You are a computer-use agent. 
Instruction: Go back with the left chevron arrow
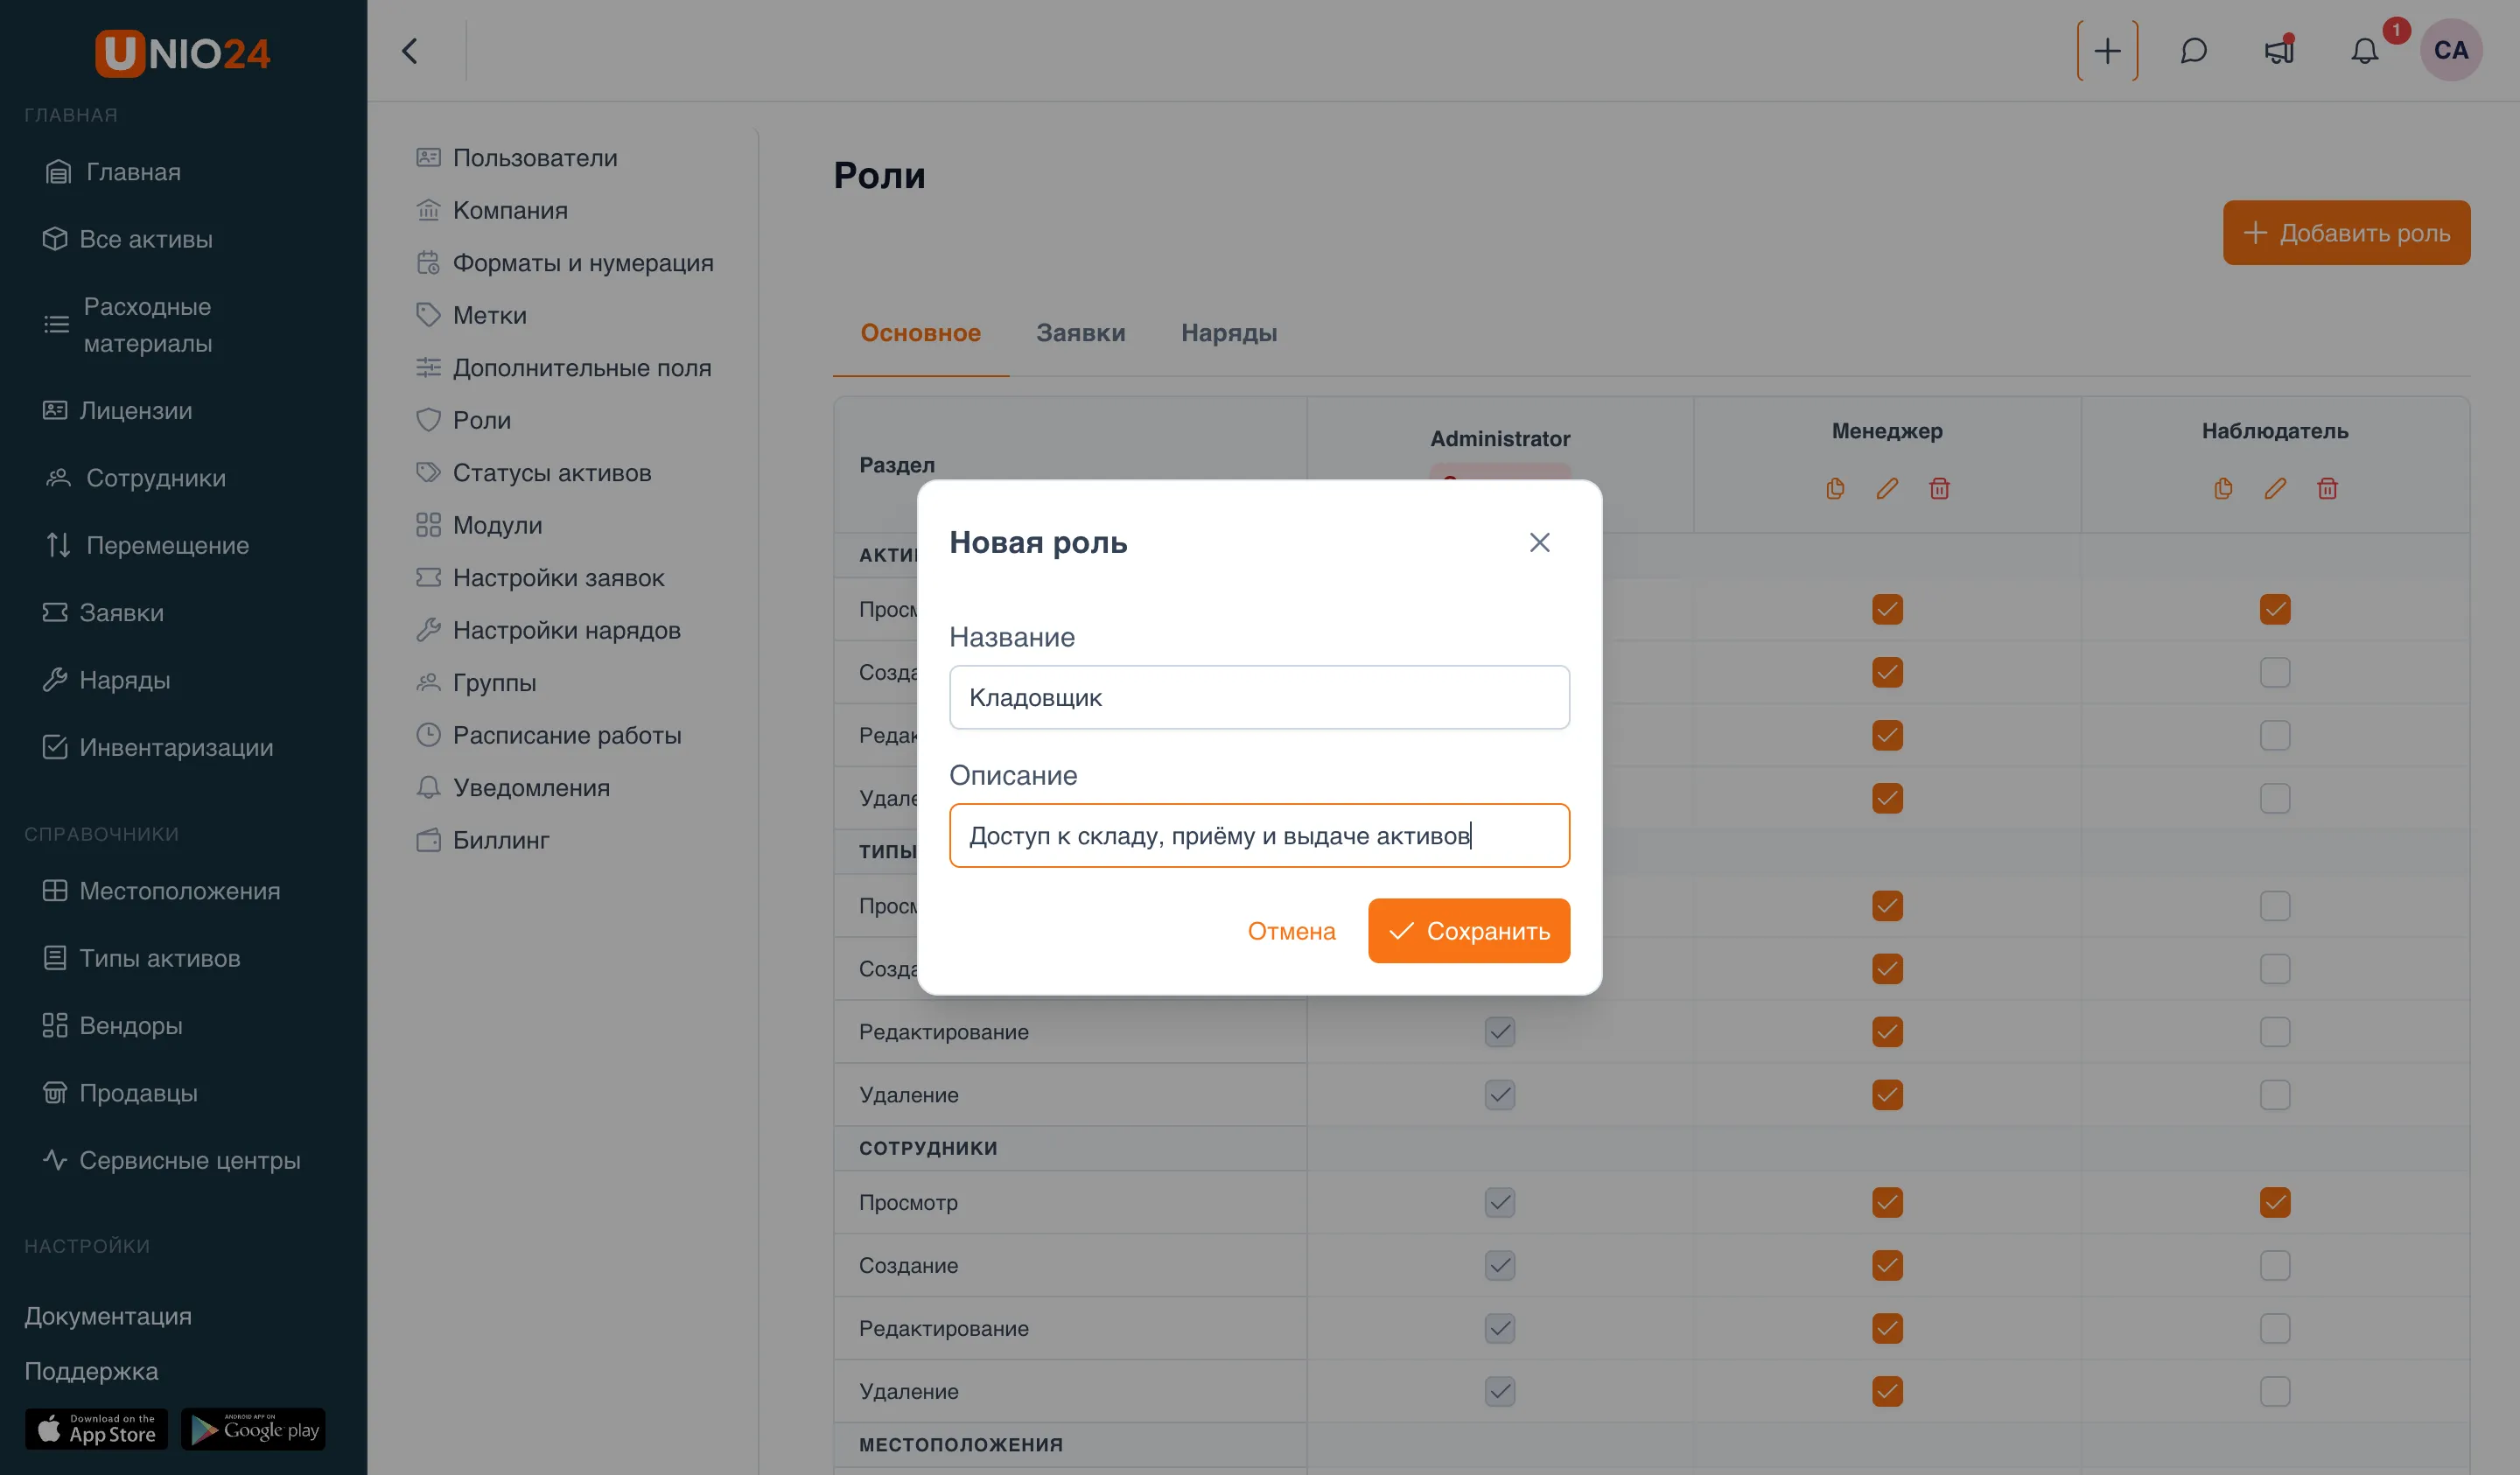tap(410, 50)
